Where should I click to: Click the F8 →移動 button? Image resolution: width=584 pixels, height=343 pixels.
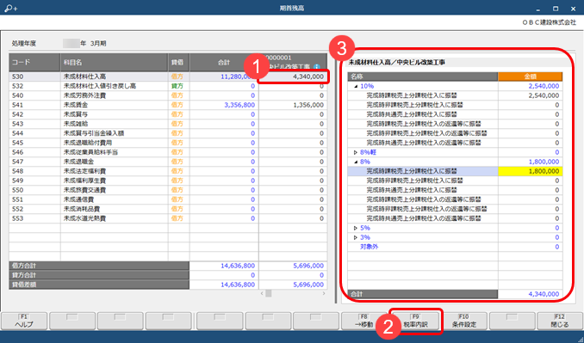[363, 321]
